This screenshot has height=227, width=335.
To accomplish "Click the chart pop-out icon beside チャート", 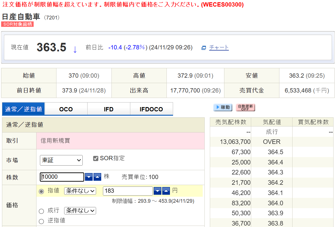I will (x=204, y=47).
